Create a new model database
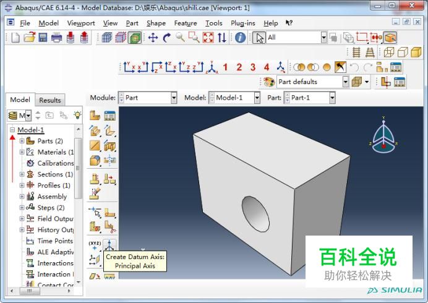The image size is (428, 303). [15, 37]
